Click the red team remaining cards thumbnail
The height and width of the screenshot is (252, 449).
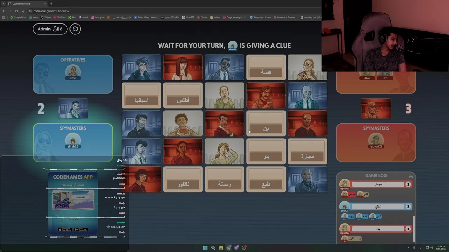pyautogui.click(x=376, y=108)
